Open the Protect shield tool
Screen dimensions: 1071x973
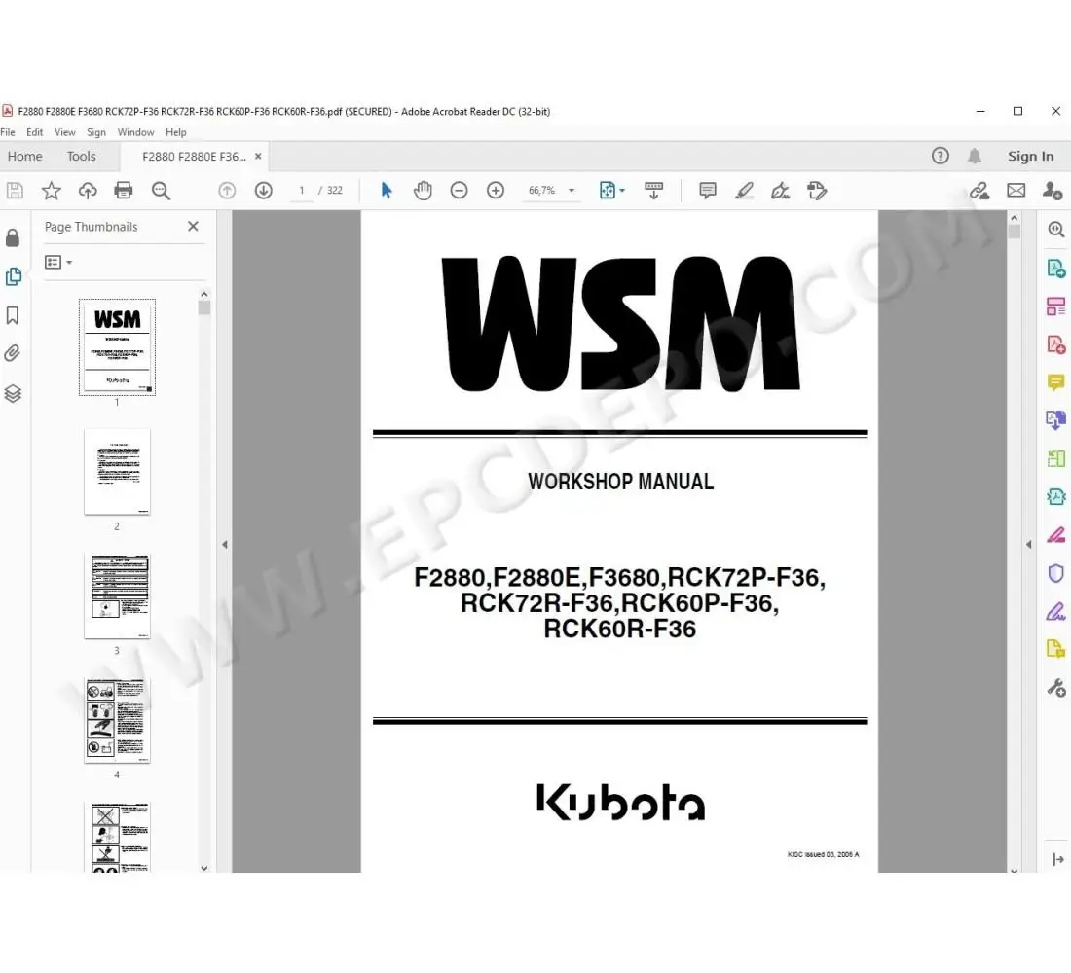pyautogui.click(x=1056, y=573)
